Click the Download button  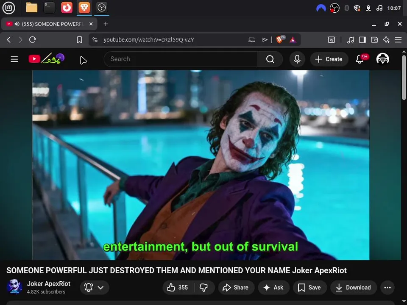pos(354,287)
